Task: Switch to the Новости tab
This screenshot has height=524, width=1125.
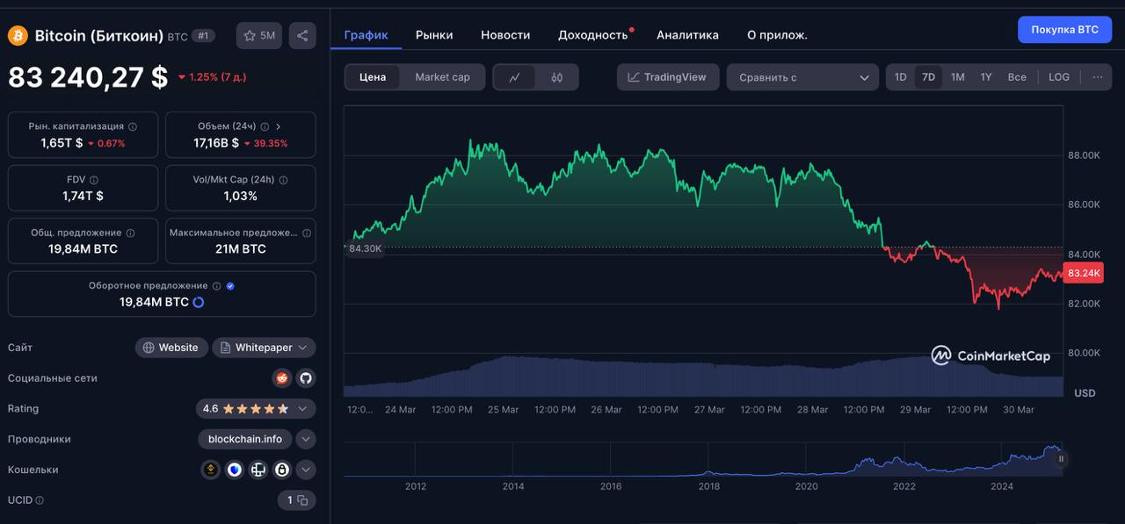Action: (x=505, y=35)
